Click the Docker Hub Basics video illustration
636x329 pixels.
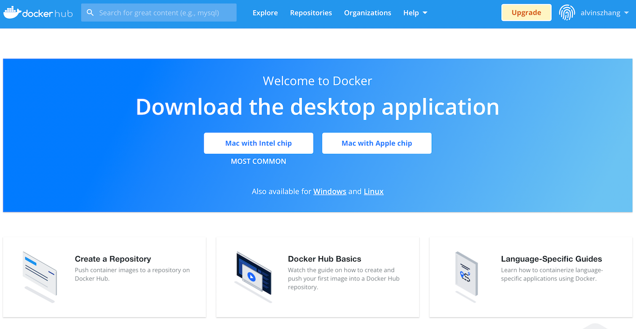point(253,277)
